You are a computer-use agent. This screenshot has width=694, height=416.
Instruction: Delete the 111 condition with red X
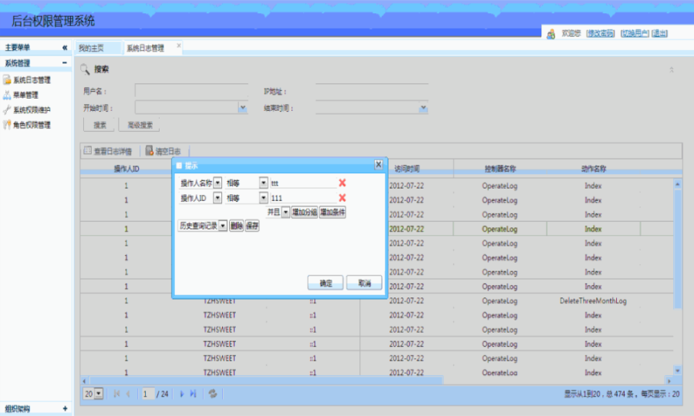(342, 198)
